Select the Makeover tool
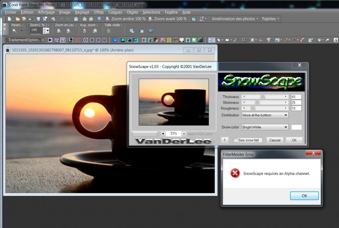Viewport: 339px width, 228px height. (x=269, y=40)
